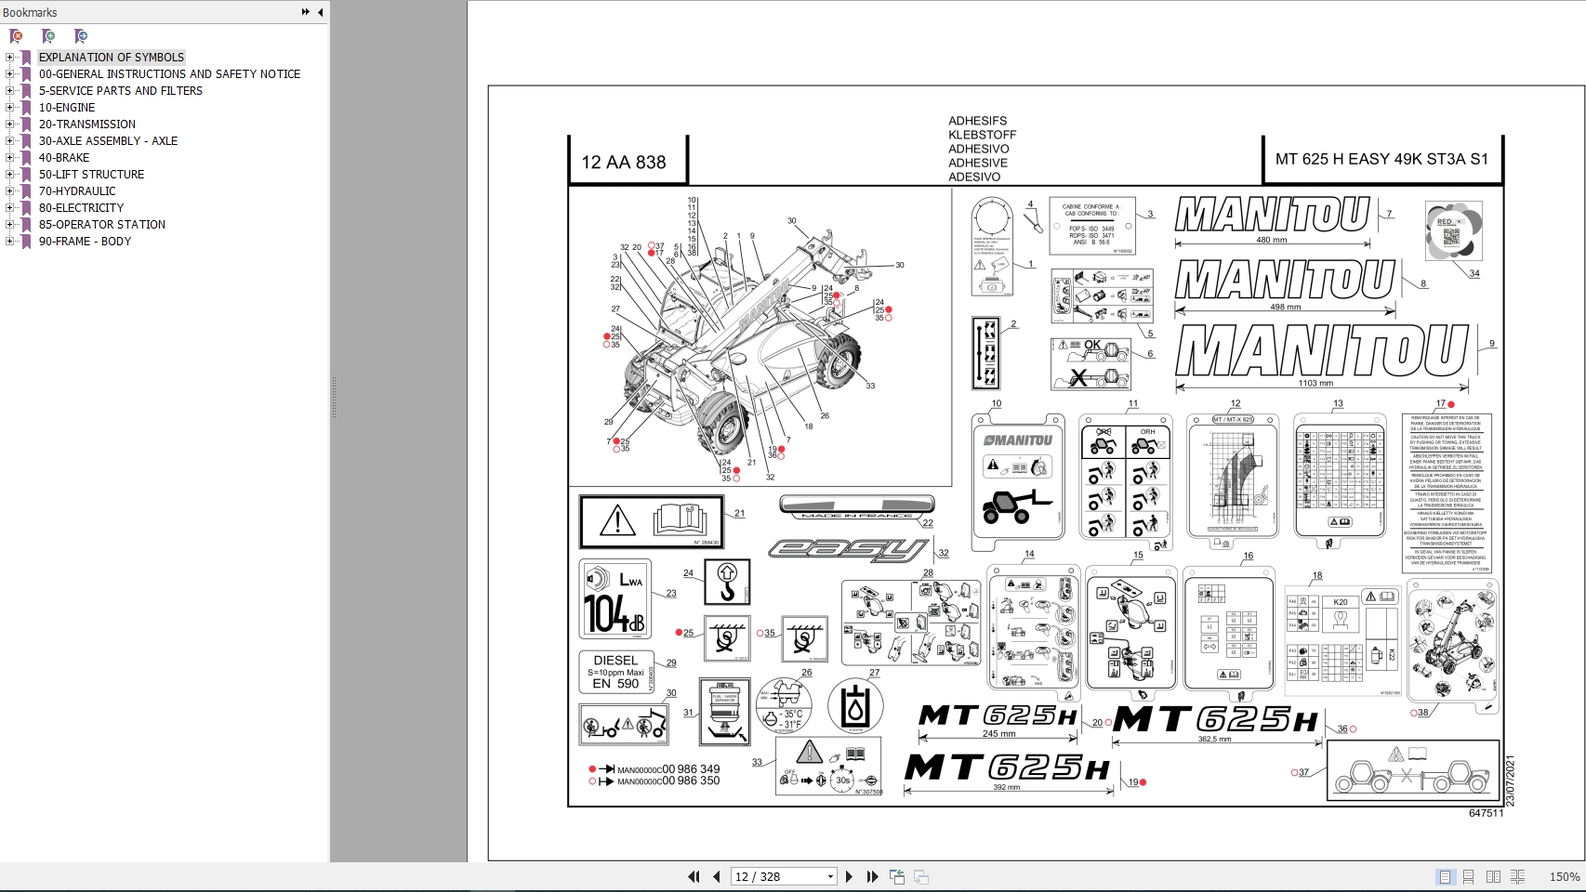This screenshot has width=1586, height=892.
Task: Switch to single page view
Action: click(1445, 876)
